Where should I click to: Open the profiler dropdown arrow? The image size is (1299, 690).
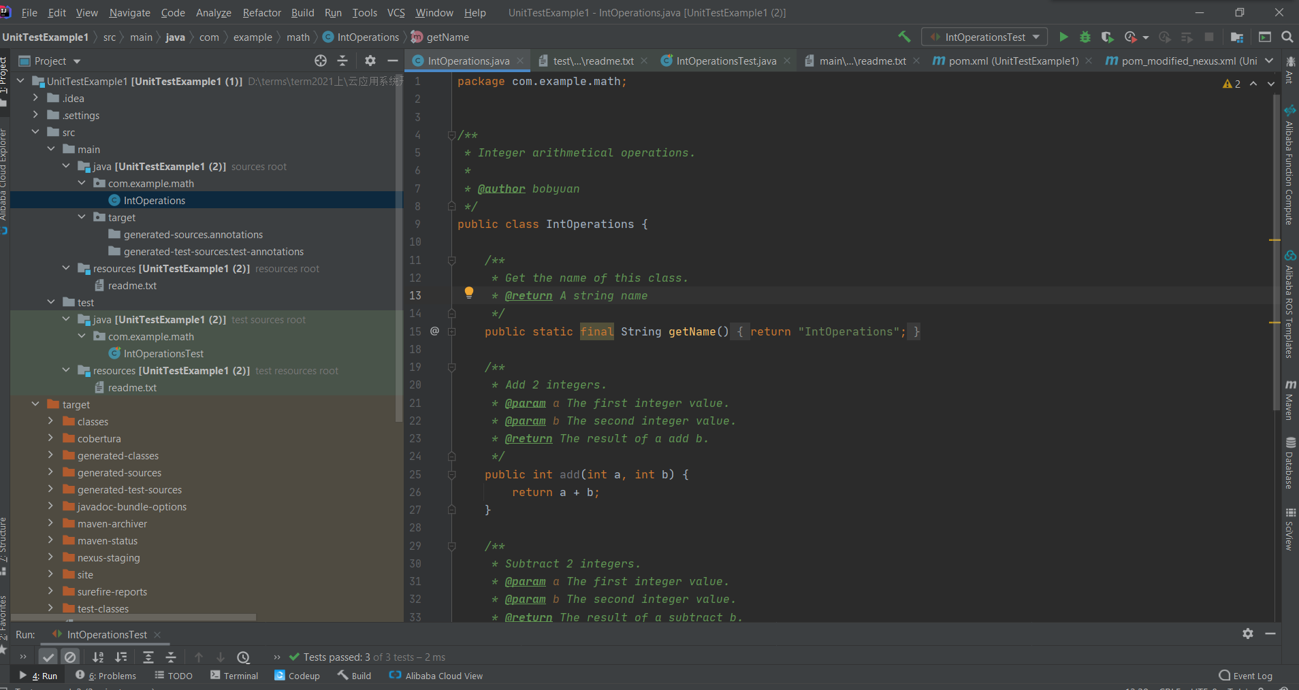[1146, 37]
